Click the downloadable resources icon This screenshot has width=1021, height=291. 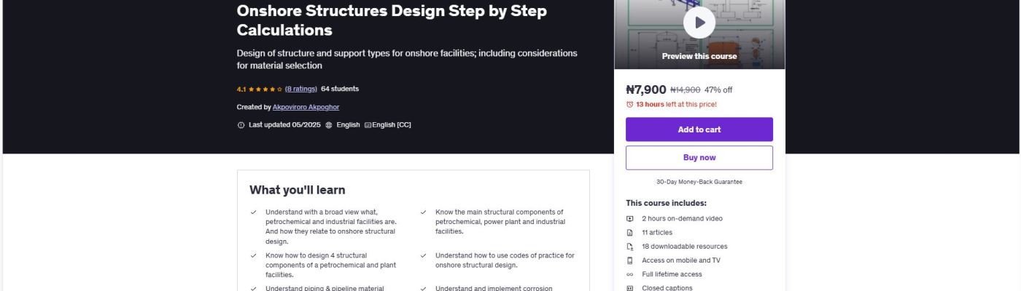click(630, 247)
